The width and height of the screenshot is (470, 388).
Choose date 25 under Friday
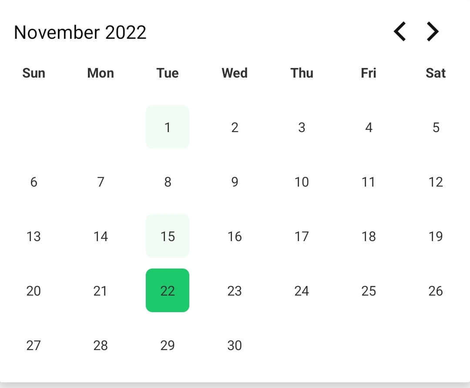[369, 290]
